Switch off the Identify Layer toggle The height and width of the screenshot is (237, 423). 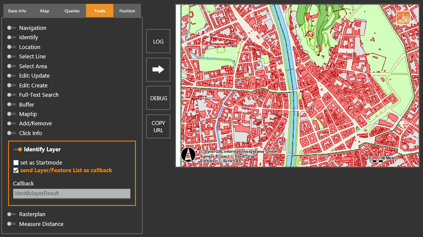coord(17,150)
